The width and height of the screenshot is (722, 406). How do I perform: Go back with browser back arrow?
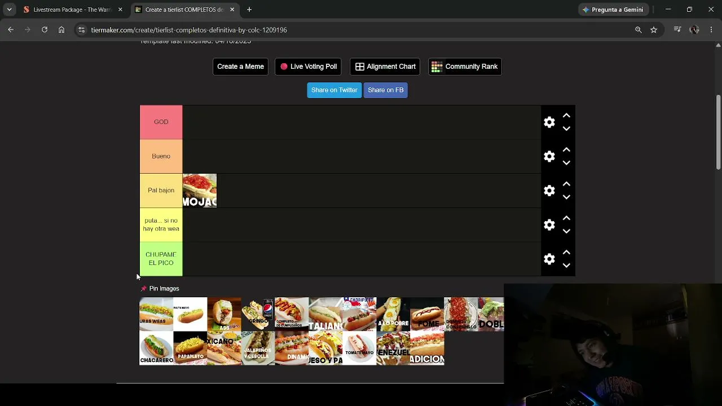(x=11, y=30)
